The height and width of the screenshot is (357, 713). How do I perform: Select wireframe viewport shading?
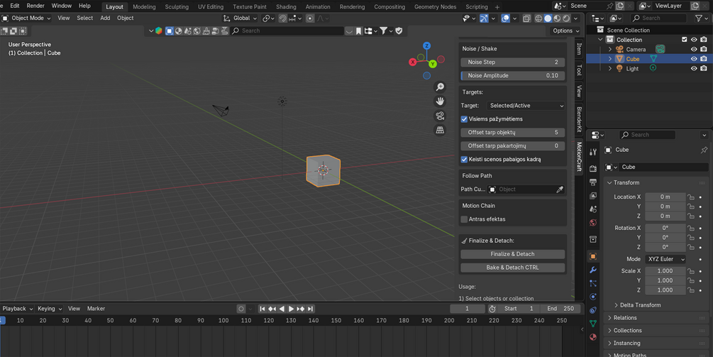(x=538, y=18)
